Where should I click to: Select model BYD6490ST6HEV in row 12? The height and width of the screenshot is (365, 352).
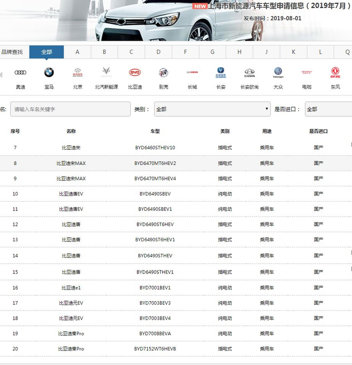tap(155, 224)
